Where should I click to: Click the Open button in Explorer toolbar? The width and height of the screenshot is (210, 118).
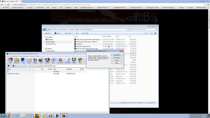[57, 33]
